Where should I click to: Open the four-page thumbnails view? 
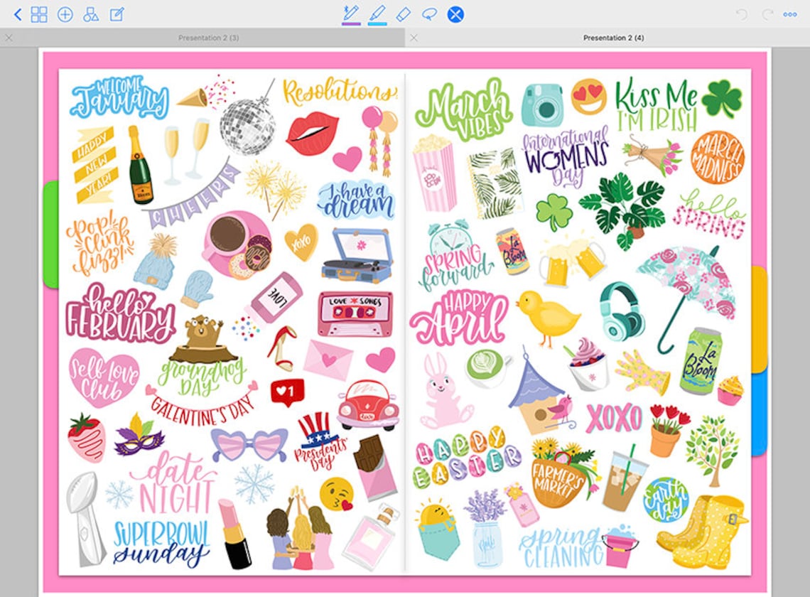pos(39,13)
